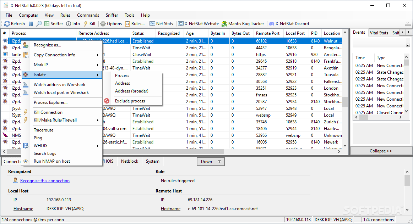Select Search Logs from context menu

(x=45, y=153)
